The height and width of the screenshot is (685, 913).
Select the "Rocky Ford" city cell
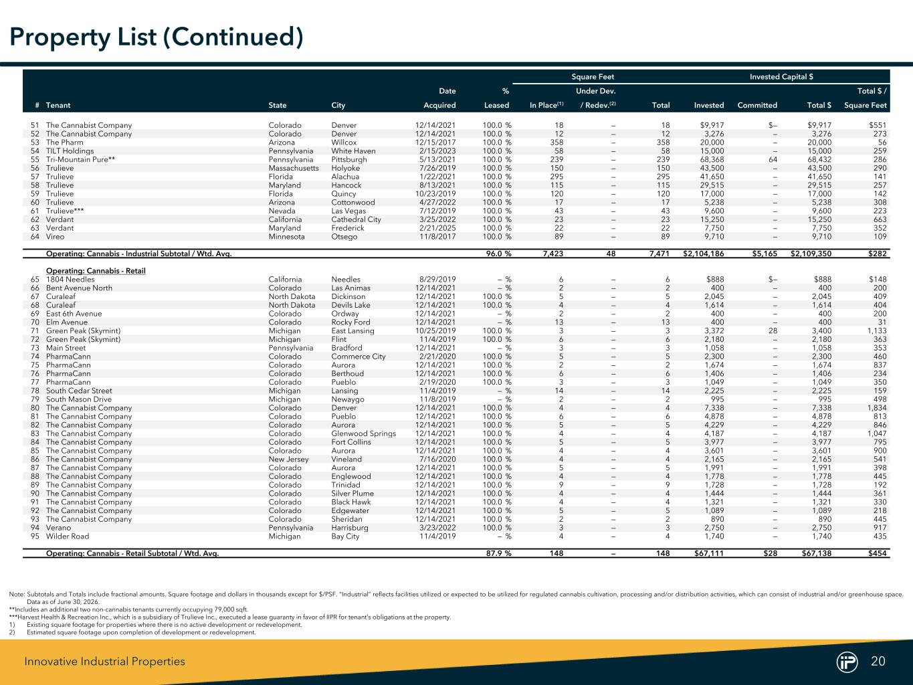point(350,322)
